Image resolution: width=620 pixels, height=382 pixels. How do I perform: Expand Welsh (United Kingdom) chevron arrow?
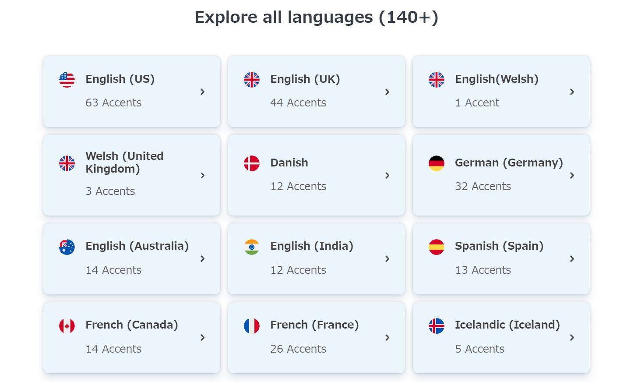point(202,175)
